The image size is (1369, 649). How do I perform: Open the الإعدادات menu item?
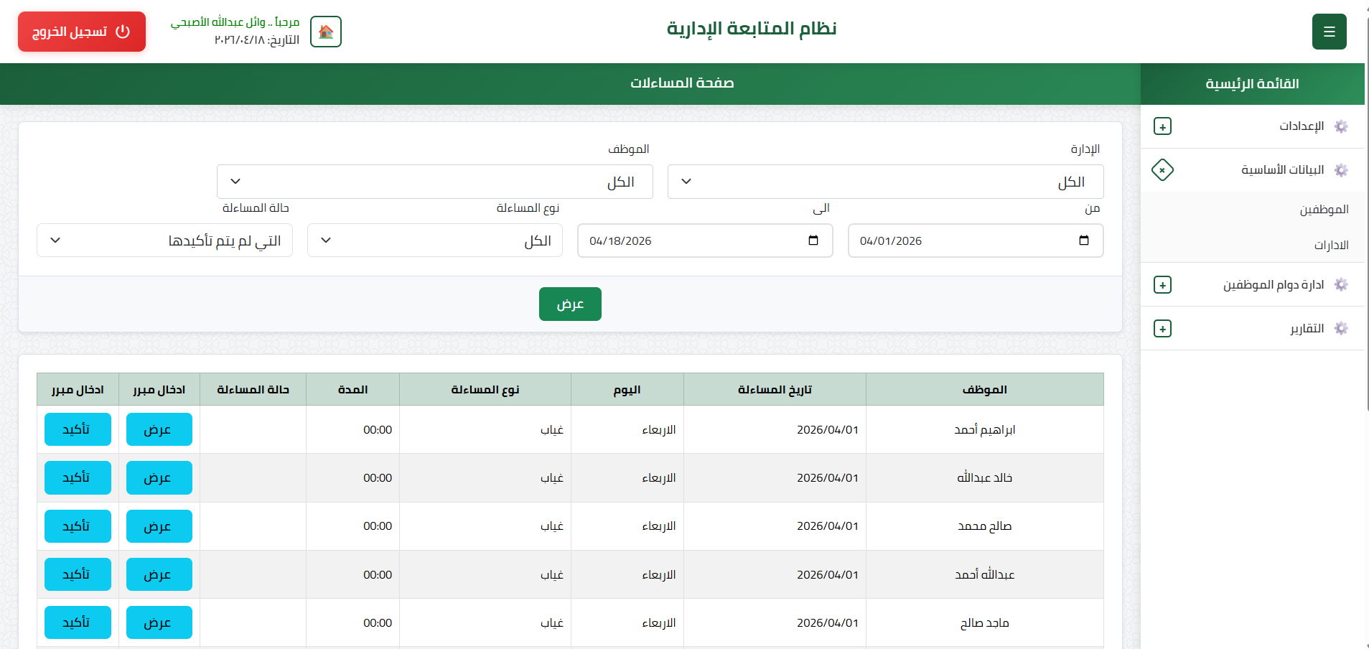point(1252,126)
